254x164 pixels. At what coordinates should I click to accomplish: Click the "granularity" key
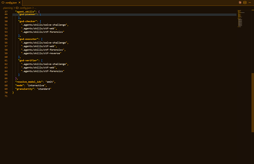[x=25, y=89]
